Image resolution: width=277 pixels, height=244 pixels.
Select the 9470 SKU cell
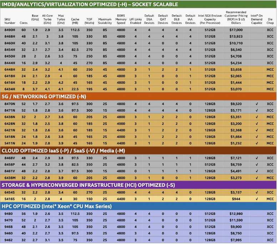(9, 220)
